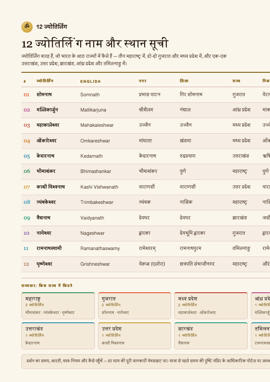Screen dimensions: 270x382
Task: Click the golden Om logo icon
Action: [x=27, y=27]
